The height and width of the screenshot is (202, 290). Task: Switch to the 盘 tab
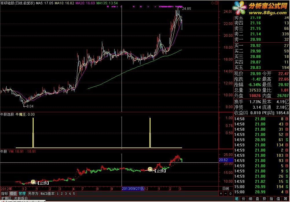coord(258,199)
